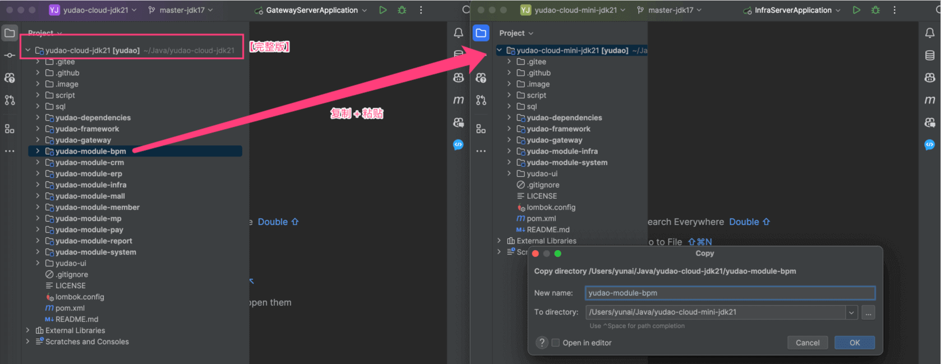Screen dimensions: 941x364
Task: Open the master-jdk17 branch menu in left window
Action: click(x=181, y=10)
